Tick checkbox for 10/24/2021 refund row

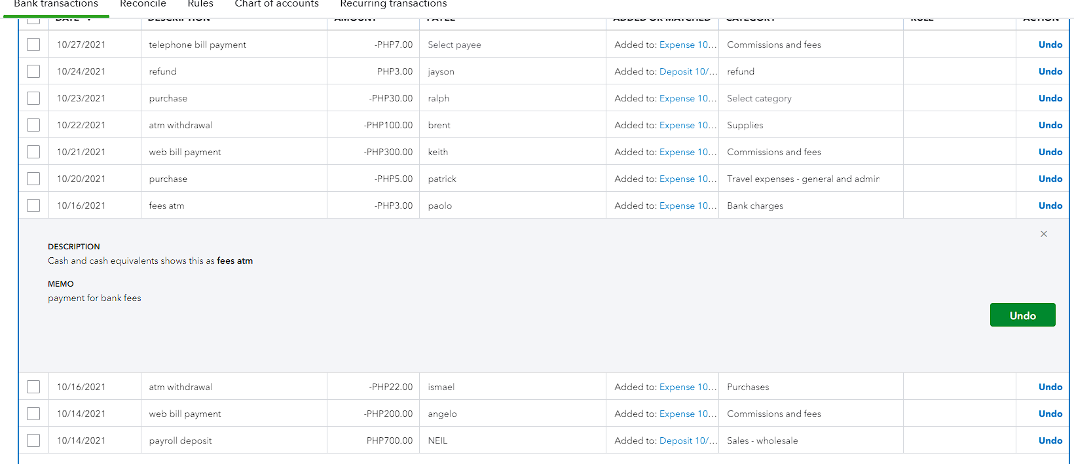click(33, 71)
